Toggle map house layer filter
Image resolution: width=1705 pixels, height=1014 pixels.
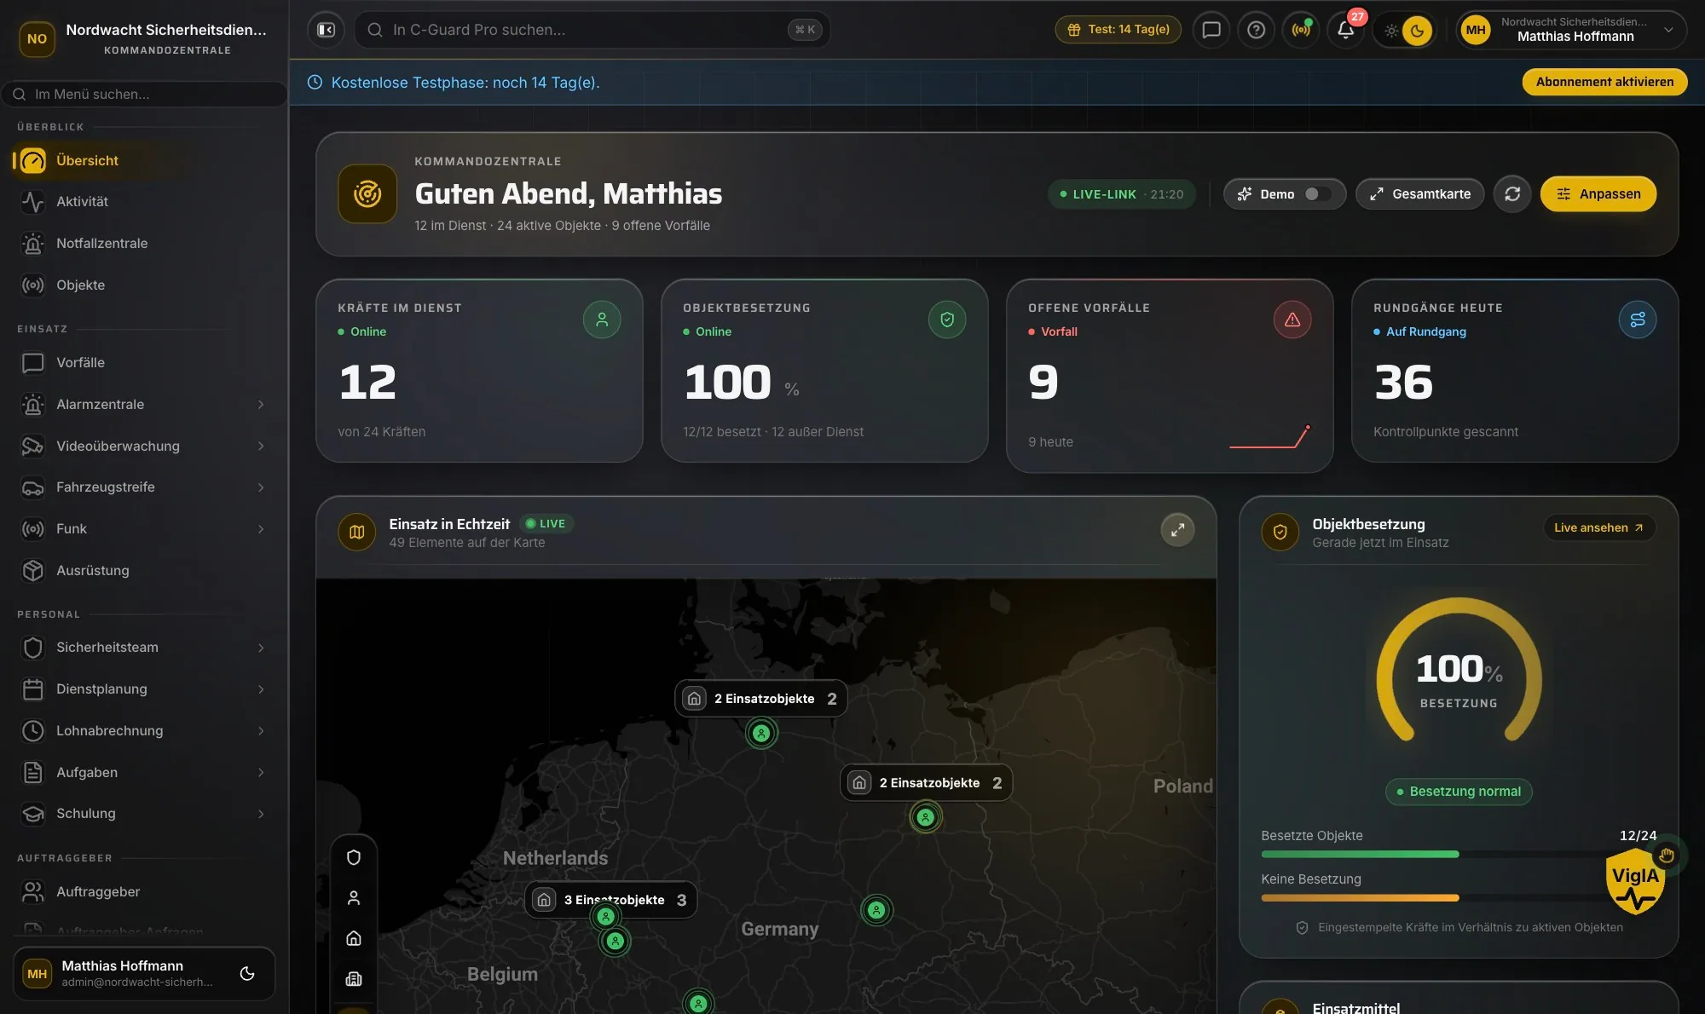coord(354,938)
